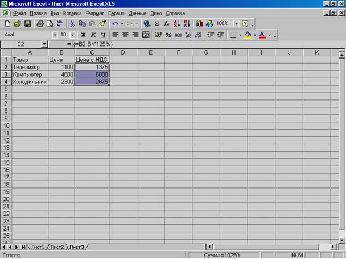This screenshot has height=259, width=346.
Task: Toggle Bold formatting button
Action: click(83, 35)
